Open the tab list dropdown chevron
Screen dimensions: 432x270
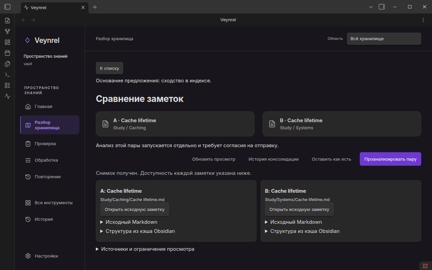[x=371, y=7]
